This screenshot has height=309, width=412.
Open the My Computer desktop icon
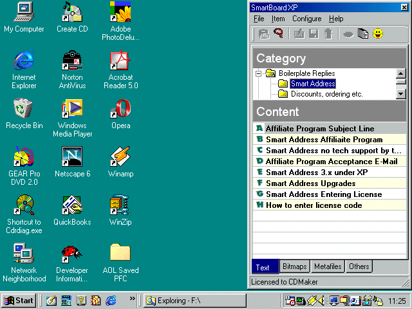[x=24, y=17]
